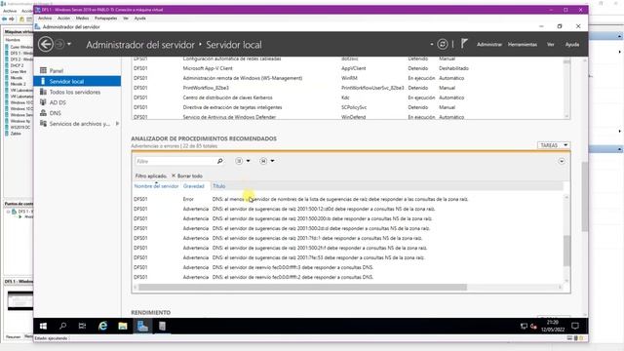
Task: Open the Medios menu of the VM connection window
Action: click(x=82, y=18)
